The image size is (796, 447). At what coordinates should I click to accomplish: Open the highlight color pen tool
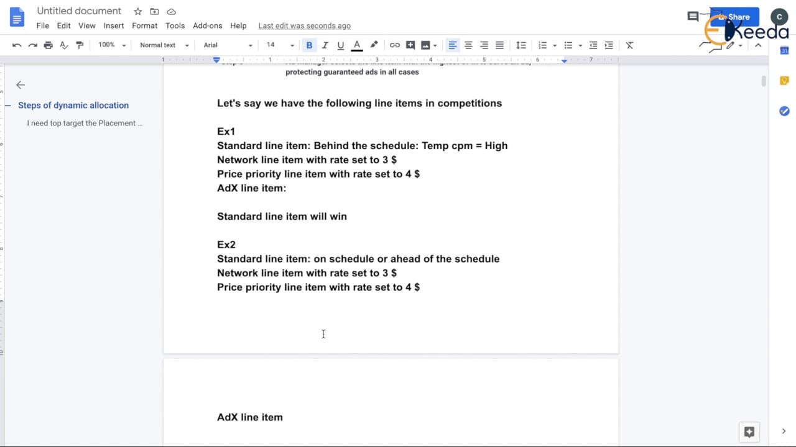click(x=374, y=45)
